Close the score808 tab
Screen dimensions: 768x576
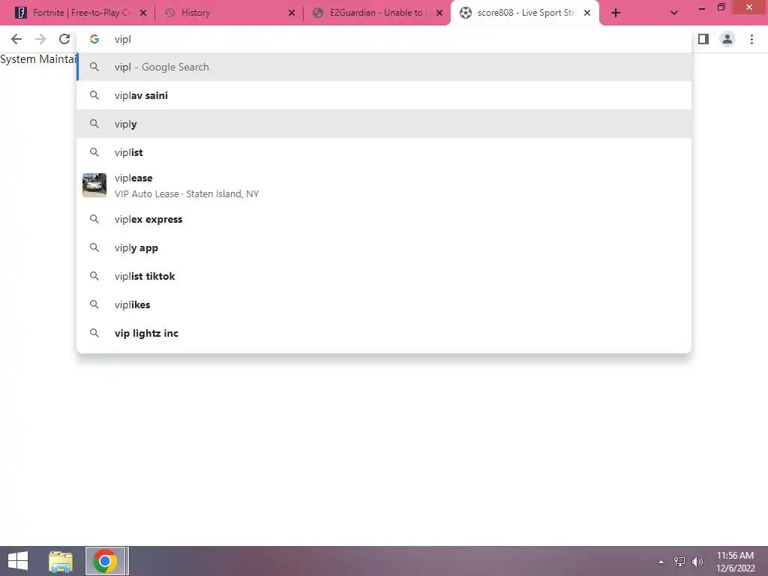tap(587, 13)
